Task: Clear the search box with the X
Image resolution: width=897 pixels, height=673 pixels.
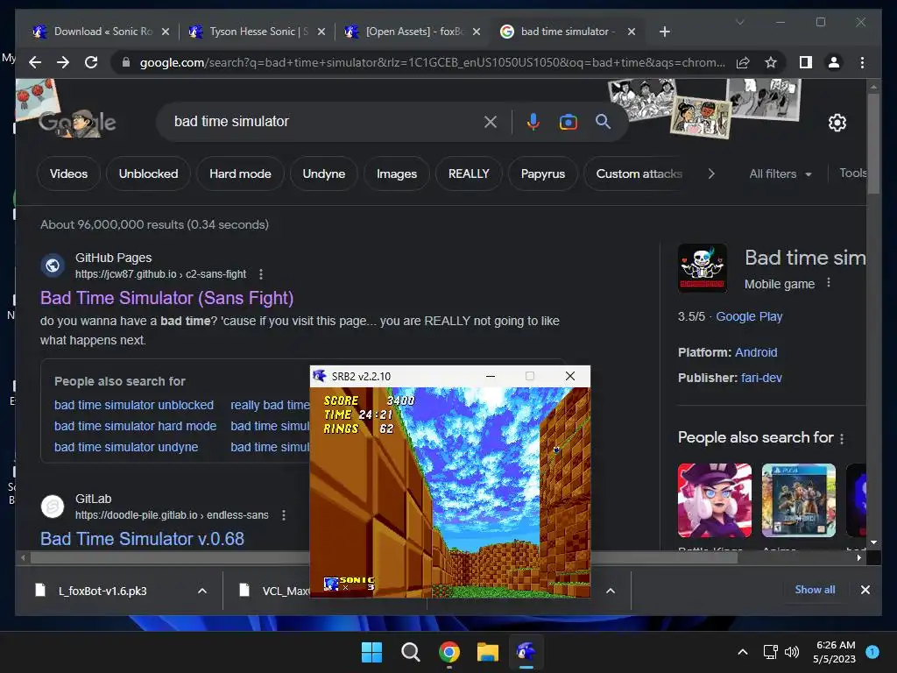Action: point(491,121)
